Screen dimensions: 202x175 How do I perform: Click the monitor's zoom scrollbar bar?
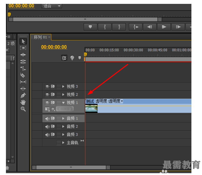(x=85, y=19)
